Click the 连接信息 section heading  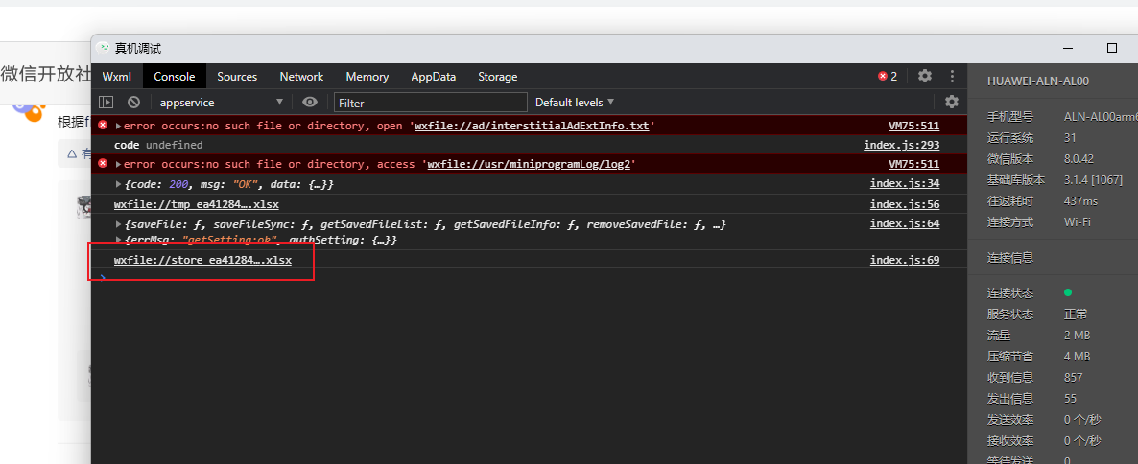[1010, 257]
